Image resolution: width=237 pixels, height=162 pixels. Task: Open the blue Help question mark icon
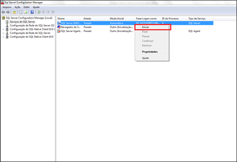(32, 12)
